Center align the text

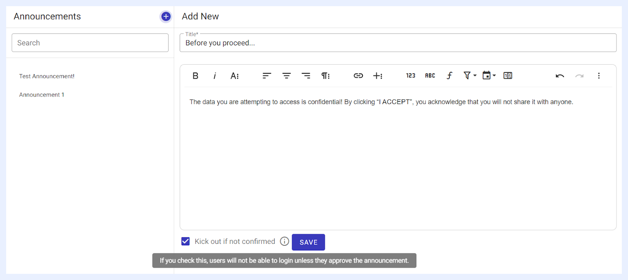coord(286,76)
